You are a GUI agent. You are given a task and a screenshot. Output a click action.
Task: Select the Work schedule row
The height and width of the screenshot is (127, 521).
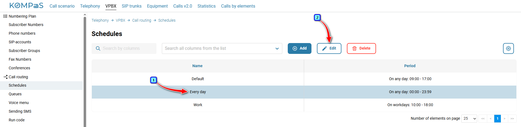[x=304, y=105]
